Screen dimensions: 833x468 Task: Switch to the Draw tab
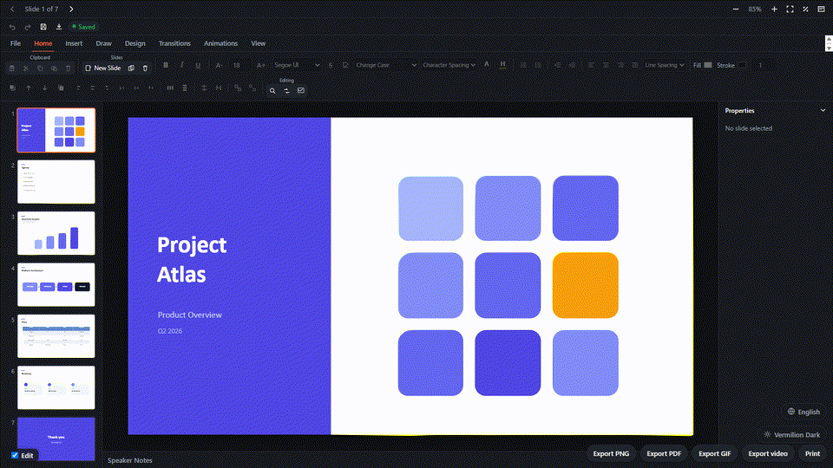tap(103, 43)
